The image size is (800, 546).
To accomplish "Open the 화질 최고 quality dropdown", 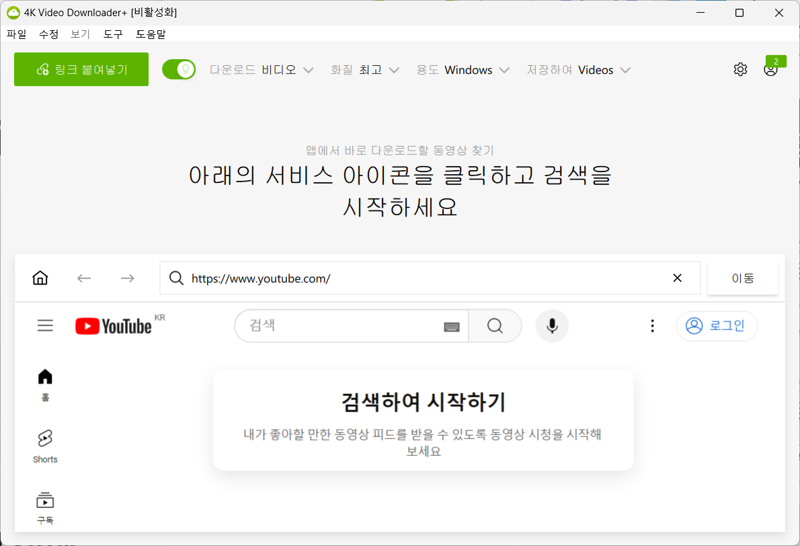I will [365, 70].
